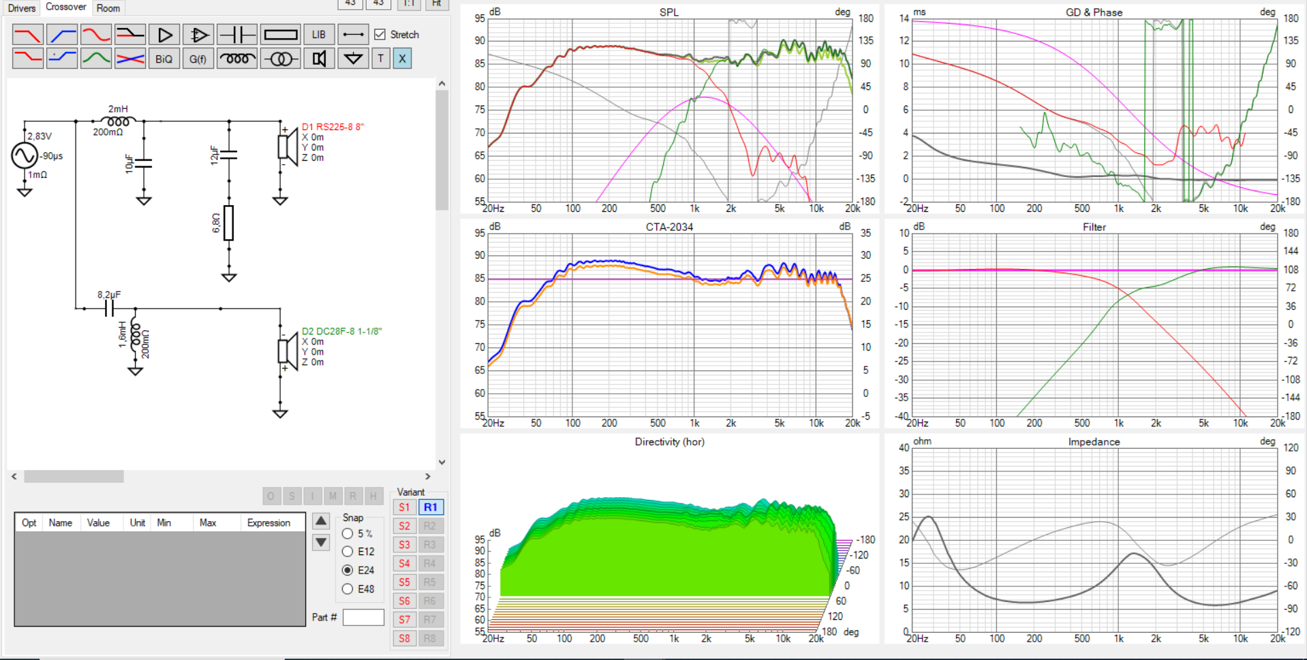The height and width of the screenshot is (660, 1307).
Task: Insert the red-blue crossover block
Action: pyautogui.click(x=130, y=59)
